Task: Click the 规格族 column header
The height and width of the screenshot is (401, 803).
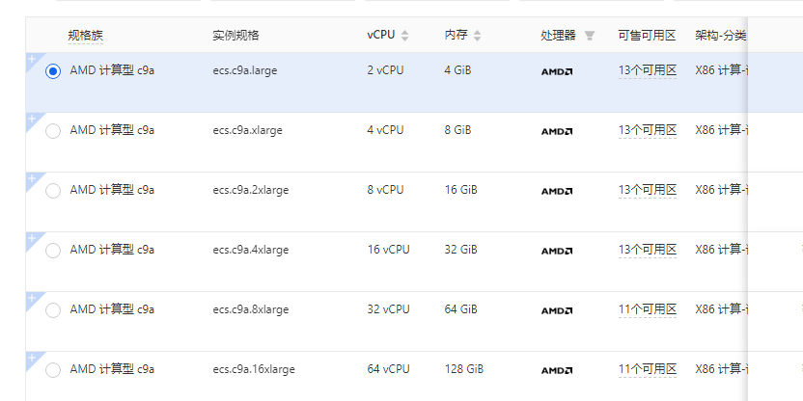Action: [x=86, y=36]
